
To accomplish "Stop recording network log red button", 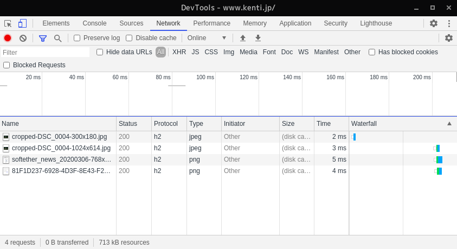I will (8, 38).
